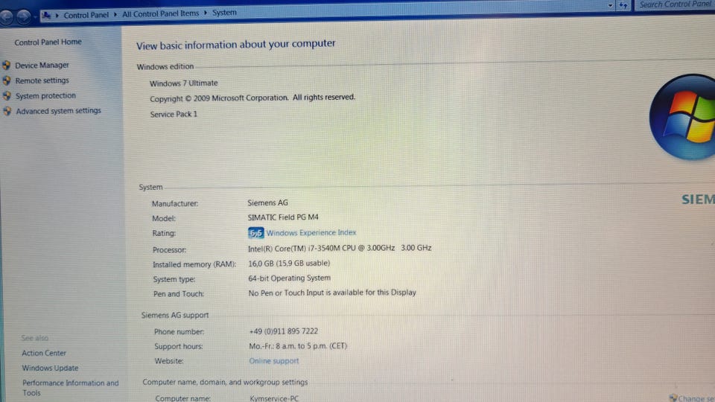
Task: Click the SIMATIC Field PG M4 model value
Action: pos(283,217)
